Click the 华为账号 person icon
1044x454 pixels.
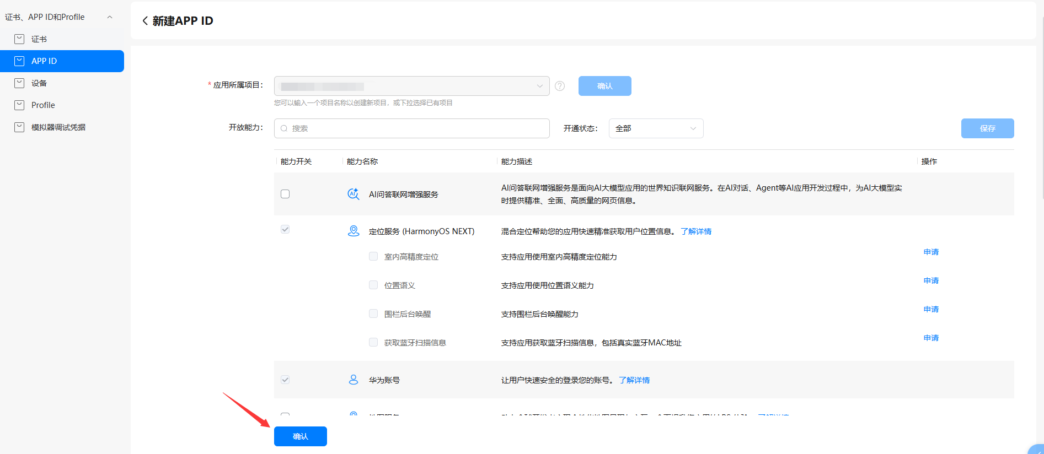tap(354, 380)
